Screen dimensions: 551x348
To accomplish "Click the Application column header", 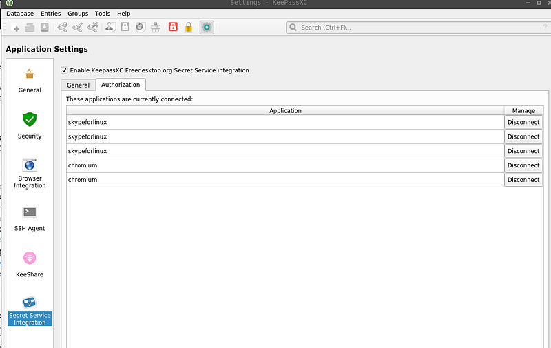I will 285,110.
